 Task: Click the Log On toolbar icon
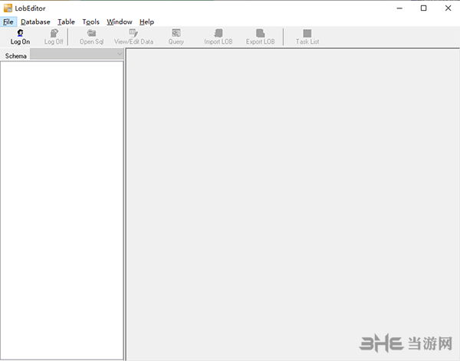pyautogui.click(x=20, y=34)
